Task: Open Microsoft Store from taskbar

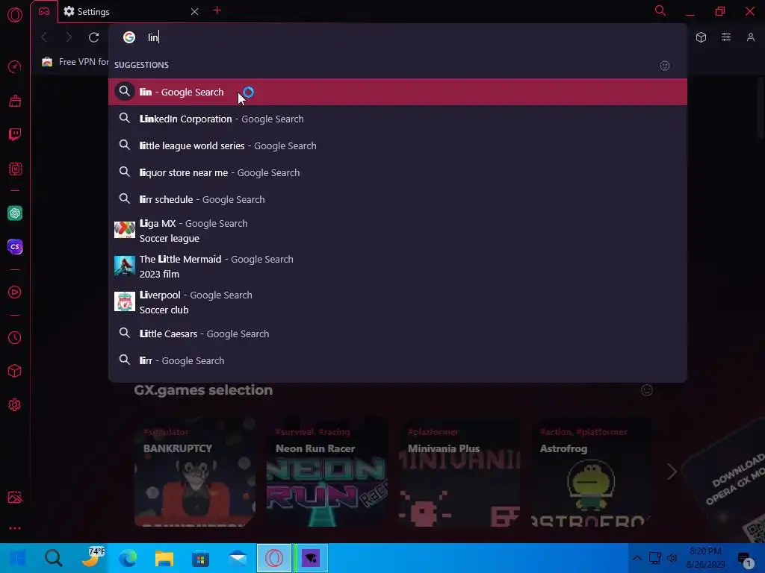Action: coord(200,558)
